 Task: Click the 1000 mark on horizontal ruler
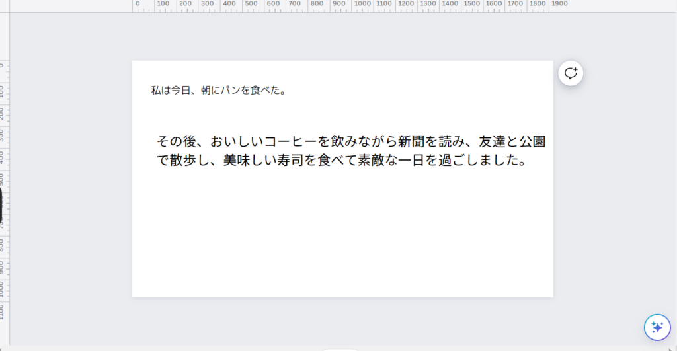click(x=362, y=4)
